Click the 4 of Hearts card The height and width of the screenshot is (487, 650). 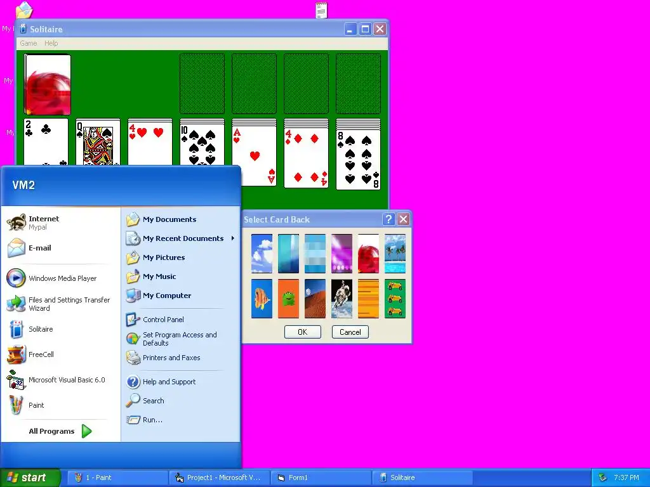click(x=150, y=144)
